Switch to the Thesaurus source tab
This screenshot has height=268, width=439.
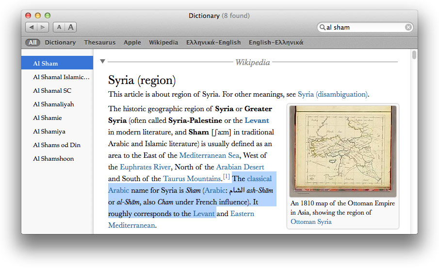coord(99,42)
